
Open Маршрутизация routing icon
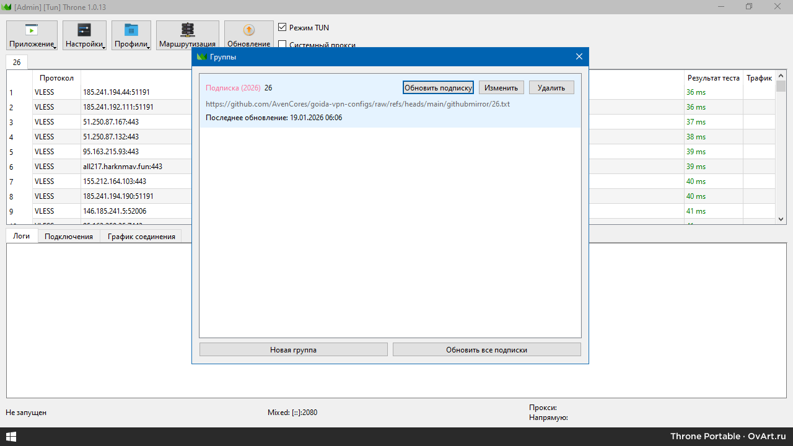coord(187,30)
